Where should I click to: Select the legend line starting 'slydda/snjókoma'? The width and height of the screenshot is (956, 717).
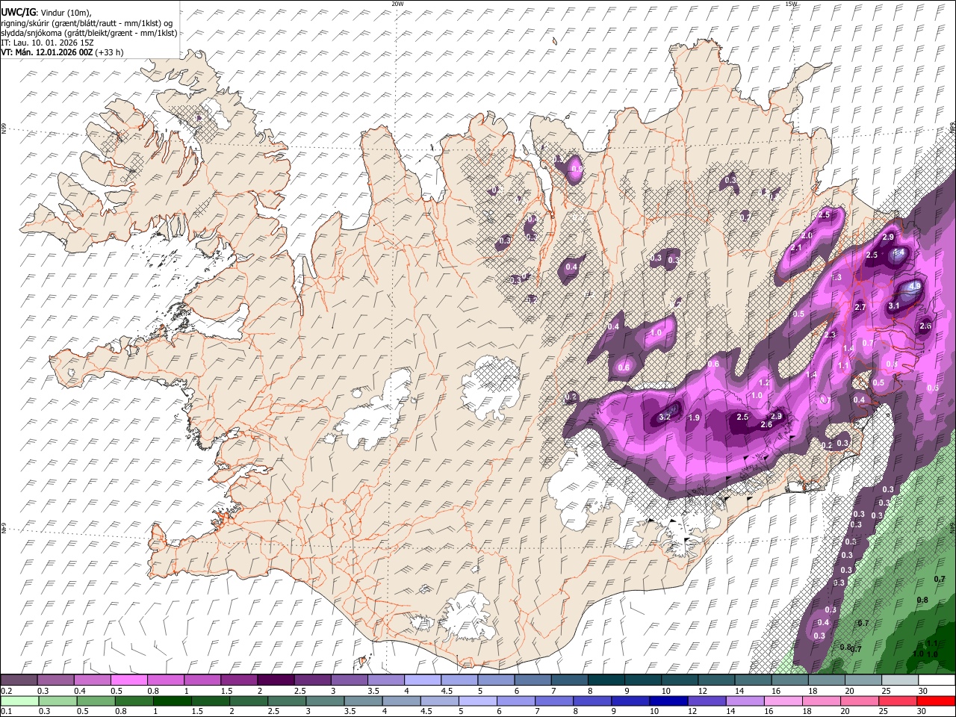click(89, 33)
